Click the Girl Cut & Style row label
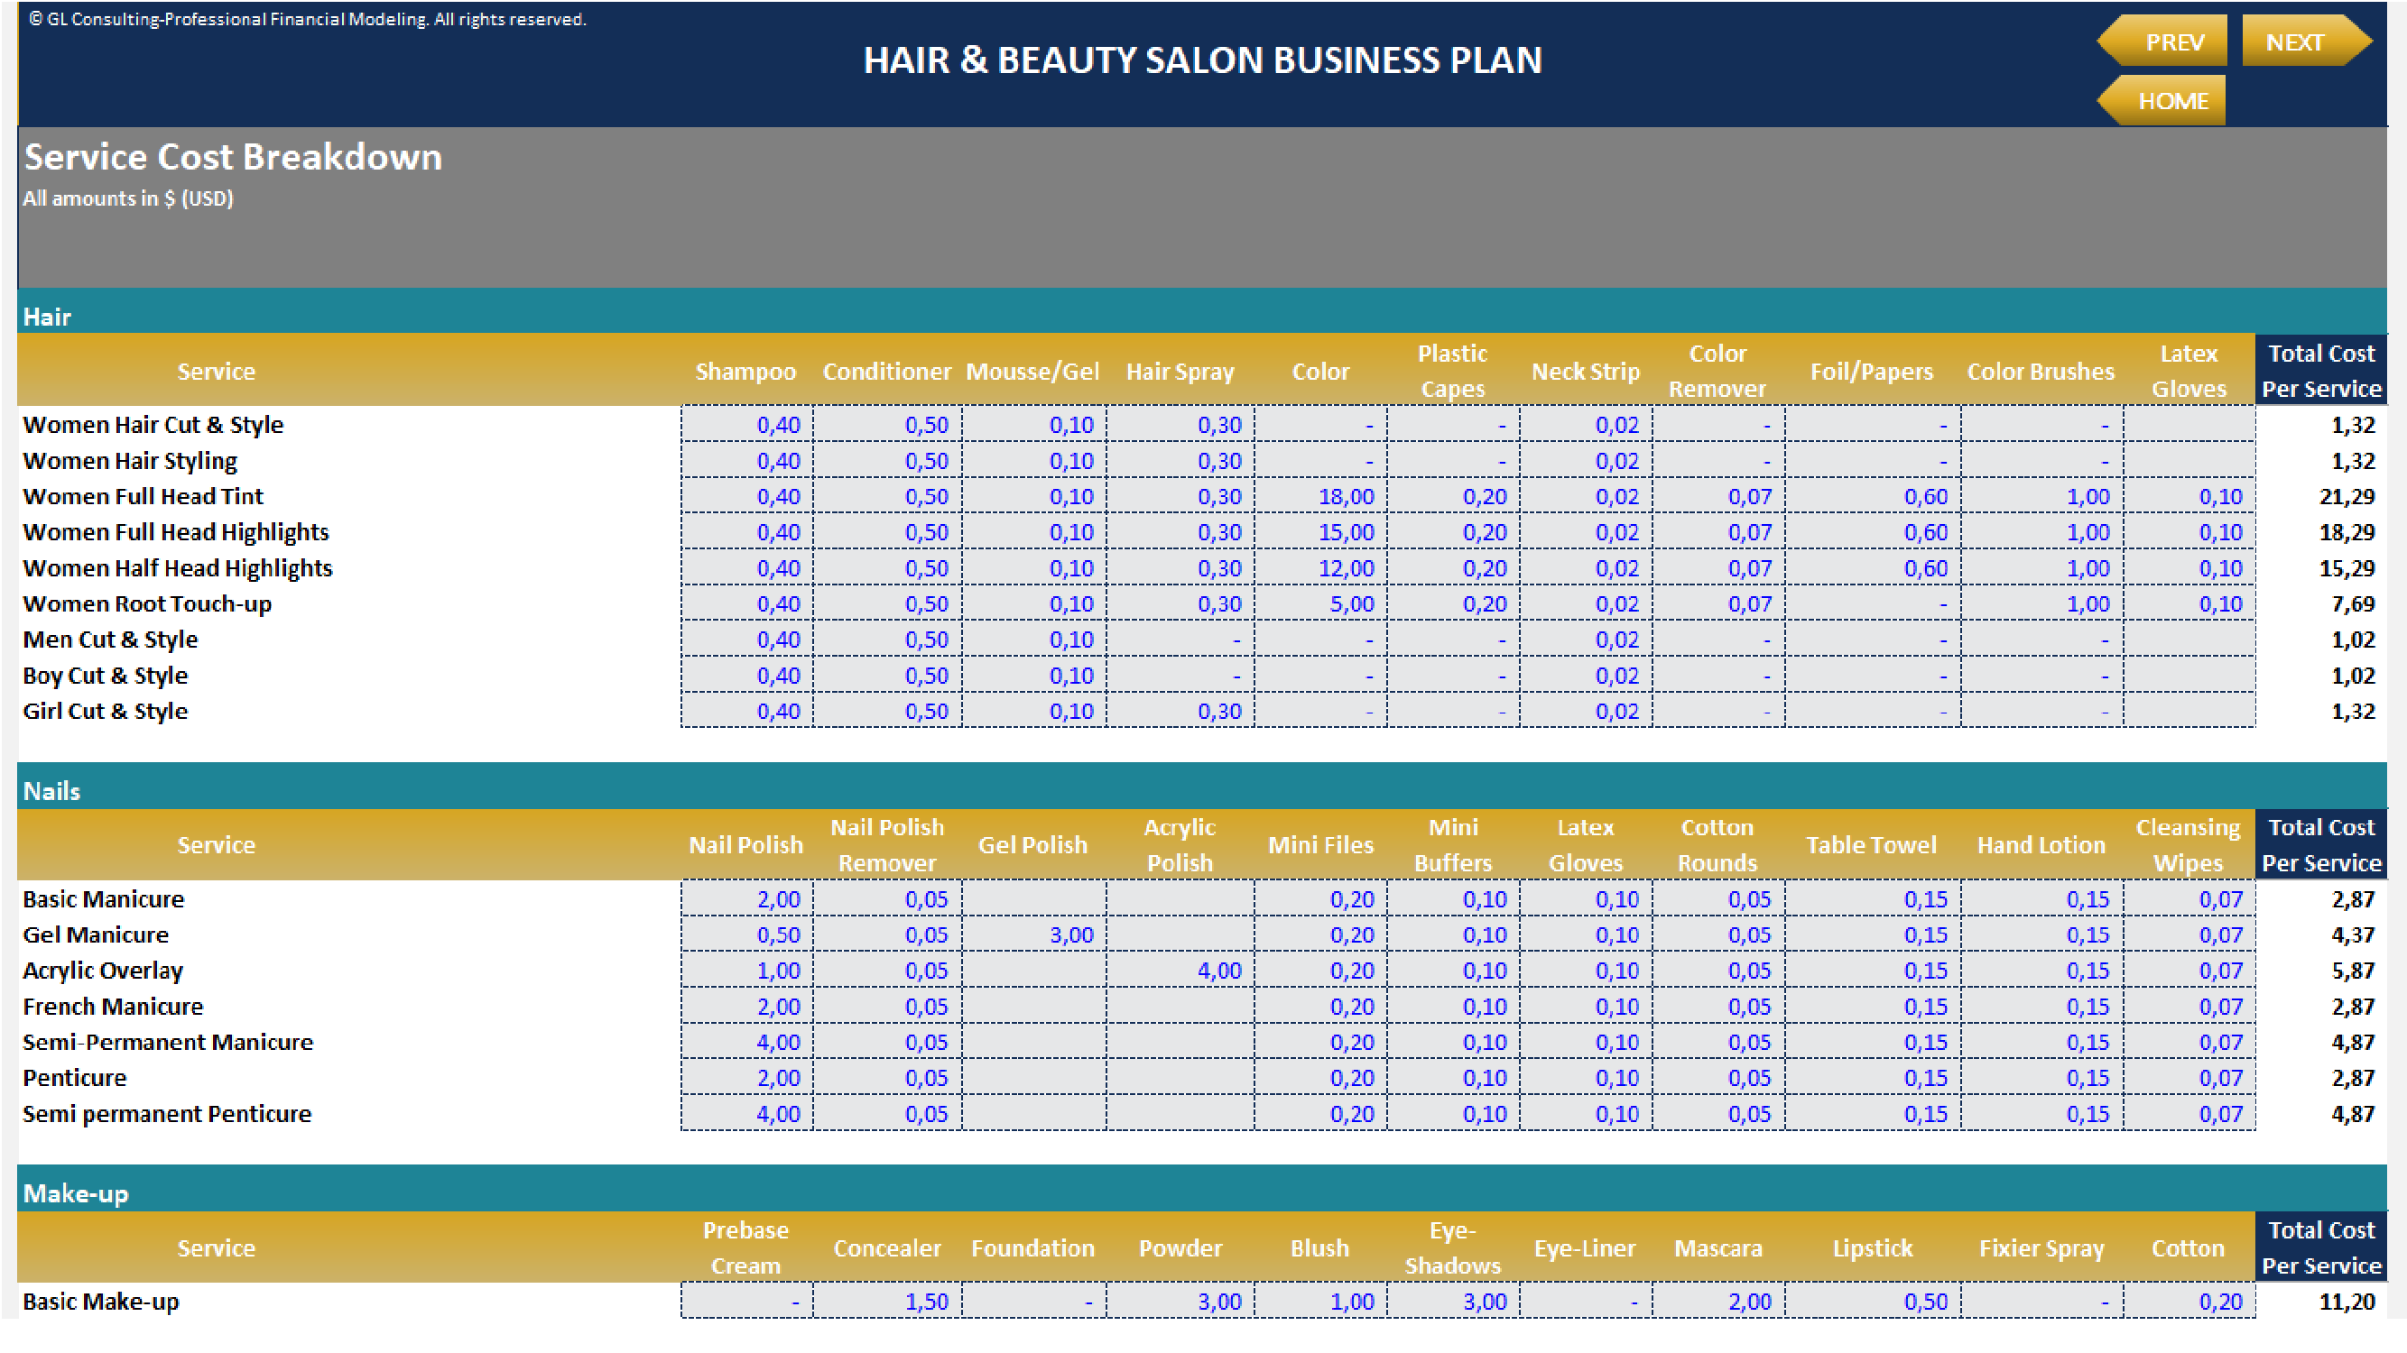The height and width of the screenshot is (1353, 2407). pyautogui.click(x=106, y=712)
